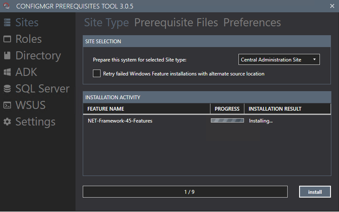Screen dimensions: 339x212
Task: Open the WSUS section label
Action: pos(31,105)
